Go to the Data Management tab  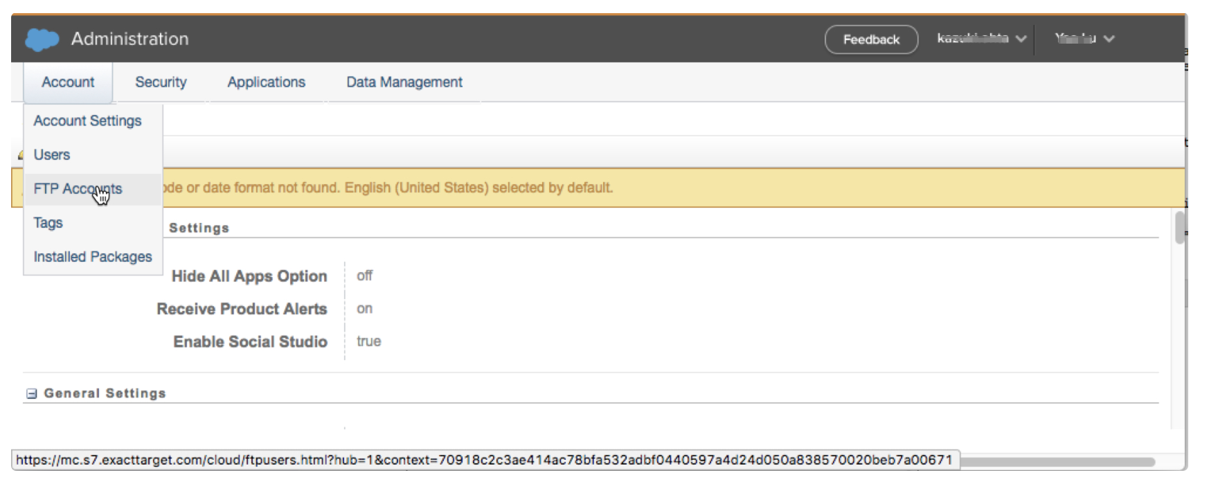(x=404, y=82)
